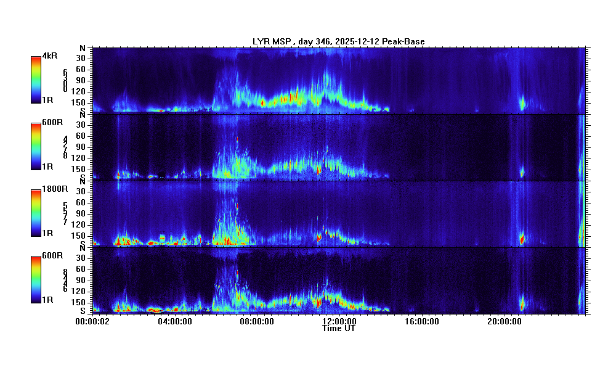The height and width of the screenshot is (370, 616).
Task: Click the bottom panel's 600R color bar
Action: click(x=36, y=279)
